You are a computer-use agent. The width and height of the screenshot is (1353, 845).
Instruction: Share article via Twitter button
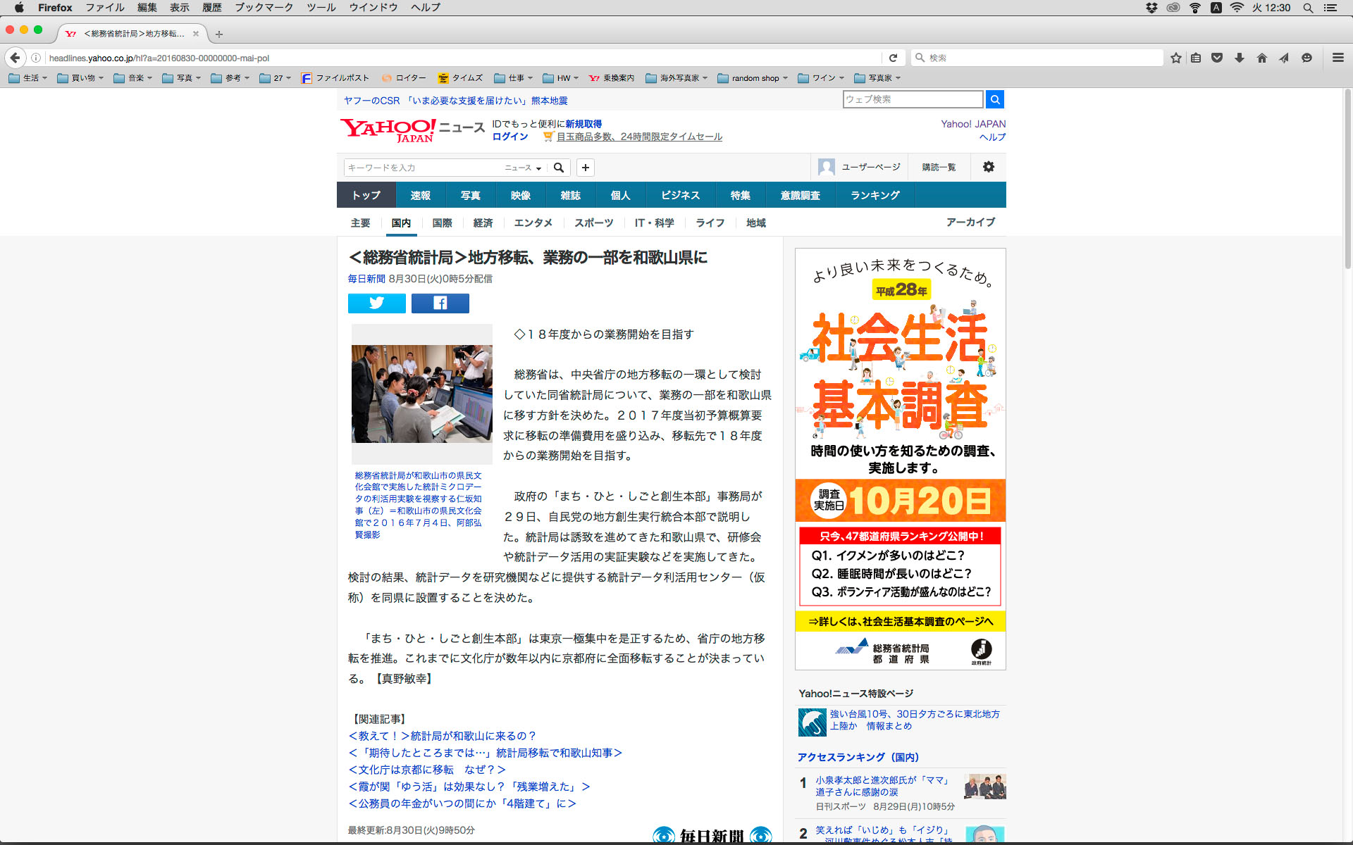pos(376,303)
